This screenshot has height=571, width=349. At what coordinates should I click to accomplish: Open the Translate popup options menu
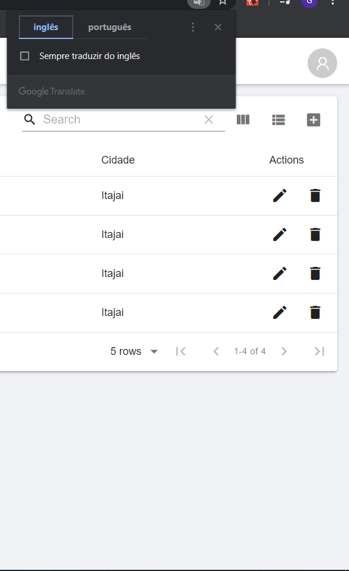pos(193,27)
